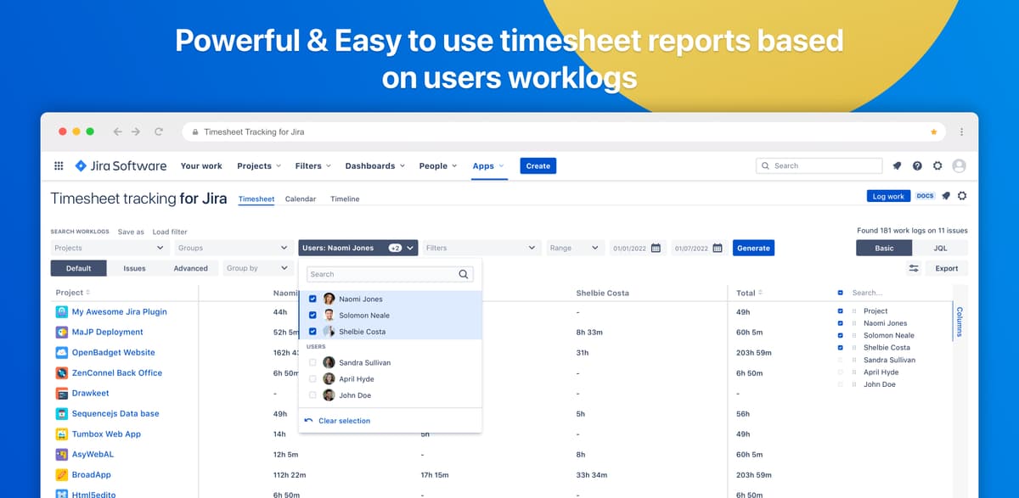Uncheck Solomon Neale in the users dropdown
The height and width of the screenshot is (498, 1019).
click(x=312, y=316)
